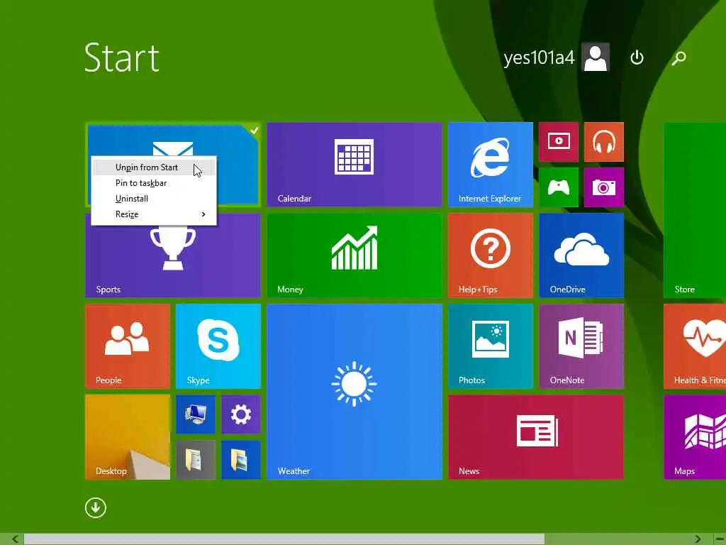Open the Photos tile

coord(491,346)
